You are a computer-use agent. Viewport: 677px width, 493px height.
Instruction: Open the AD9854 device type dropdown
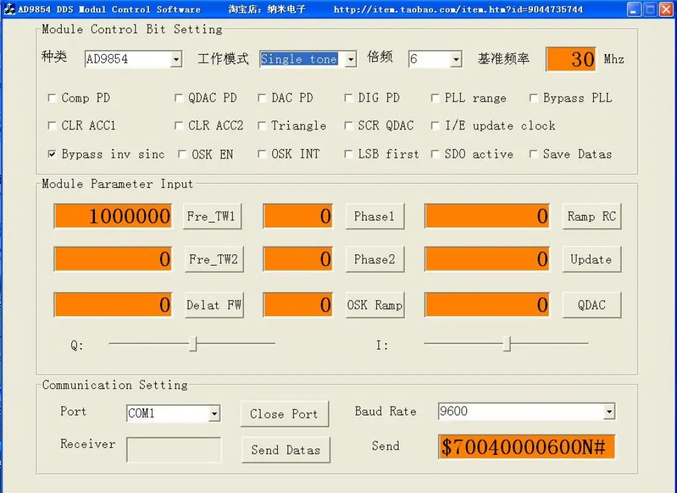click(x=176, y=59)
